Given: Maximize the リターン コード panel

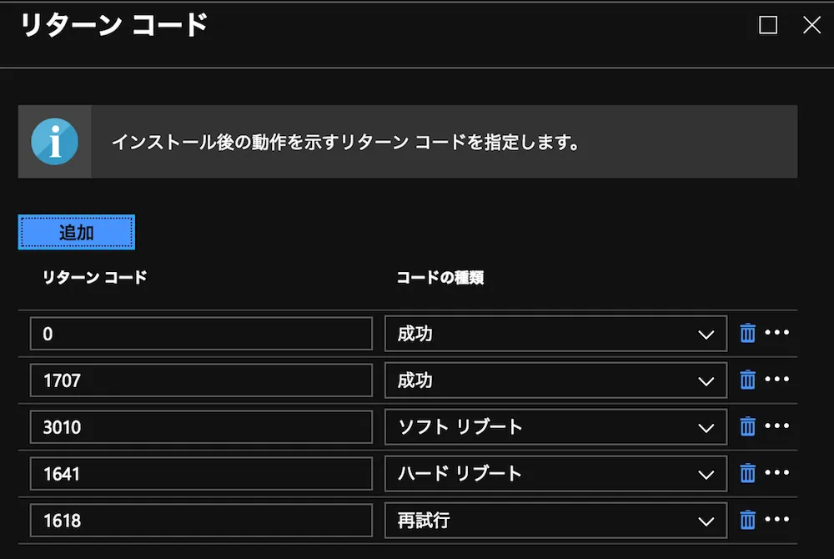Looking at the screenshot, I should (768, 26).
